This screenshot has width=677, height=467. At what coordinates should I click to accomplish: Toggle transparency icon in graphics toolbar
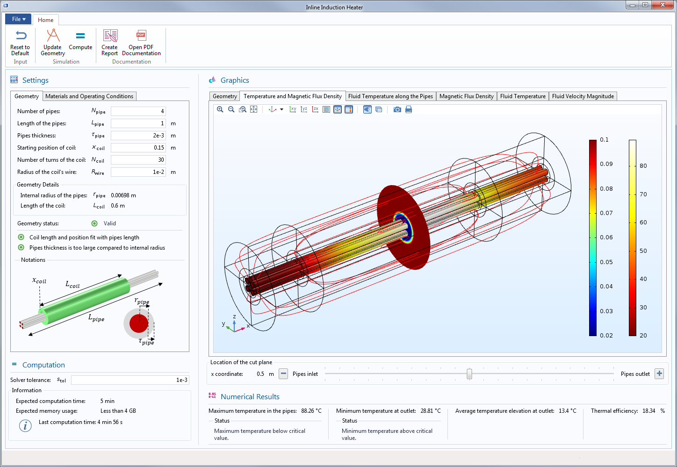click(x=379, y=109)
